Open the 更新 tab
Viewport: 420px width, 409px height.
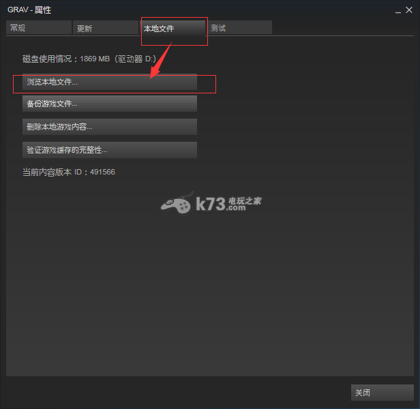[x=106, y=27]
